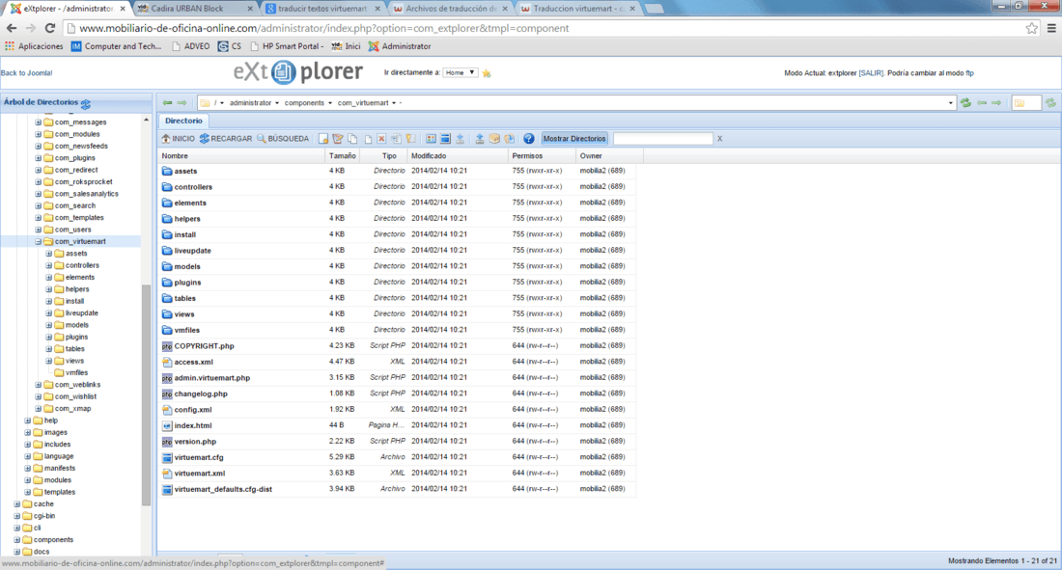Click the refresh icon next to Árbol de Directorios

point(85,103)
